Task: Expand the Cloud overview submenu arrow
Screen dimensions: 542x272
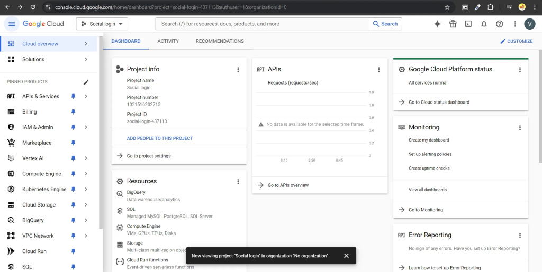Action: point(86,44)
